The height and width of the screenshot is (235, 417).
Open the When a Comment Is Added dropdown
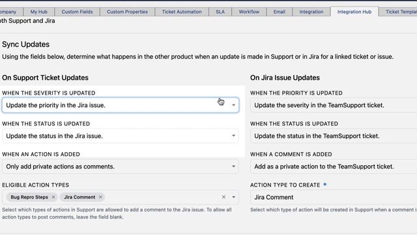[334, 166]
